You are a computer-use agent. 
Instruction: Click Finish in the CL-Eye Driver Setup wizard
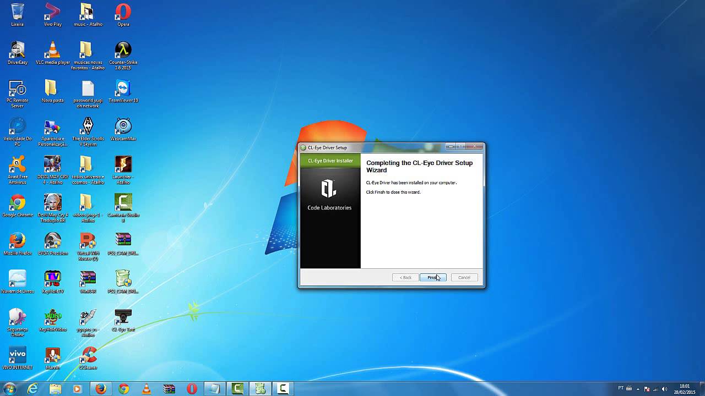(x=433, y=277)
